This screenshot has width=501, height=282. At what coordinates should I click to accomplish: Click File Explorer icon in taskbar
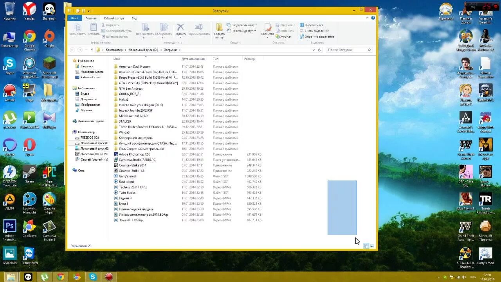pyautogui.click(x=11, y=277)
